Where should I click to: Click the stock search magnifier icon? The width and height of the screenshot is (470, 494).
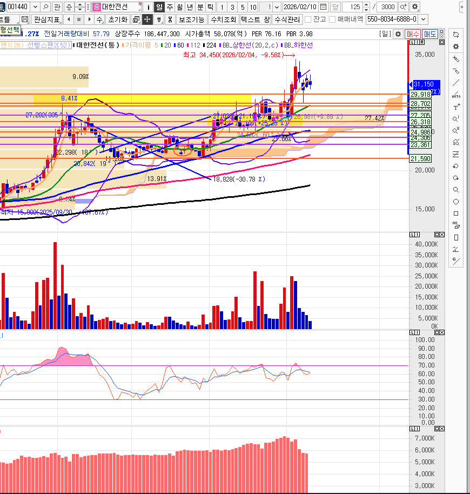click(x=45, y=7)
